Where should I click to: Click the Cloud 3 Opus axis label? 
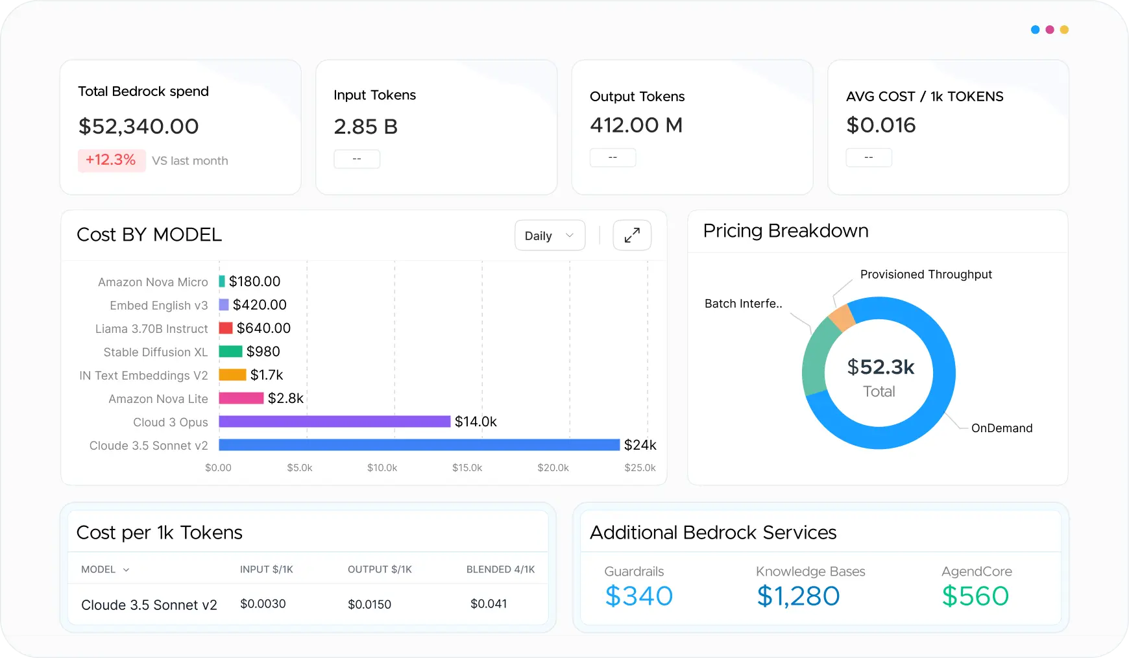point(171,422)
